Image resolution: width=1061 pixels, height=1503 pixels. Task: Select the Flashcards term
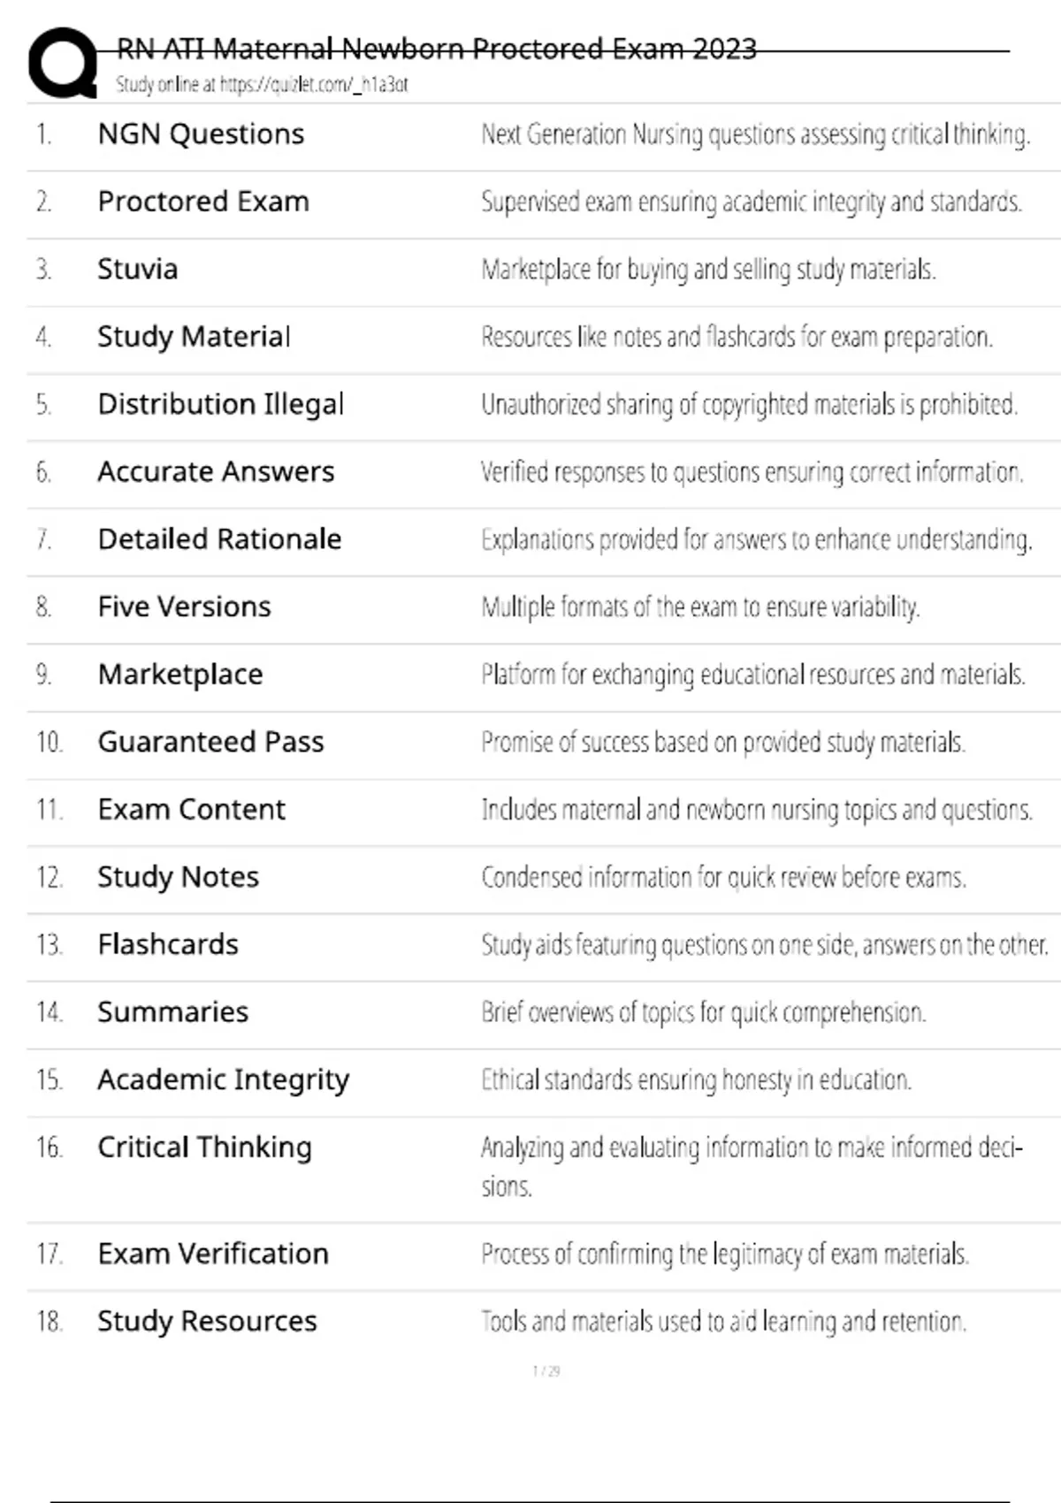(168, 944)
